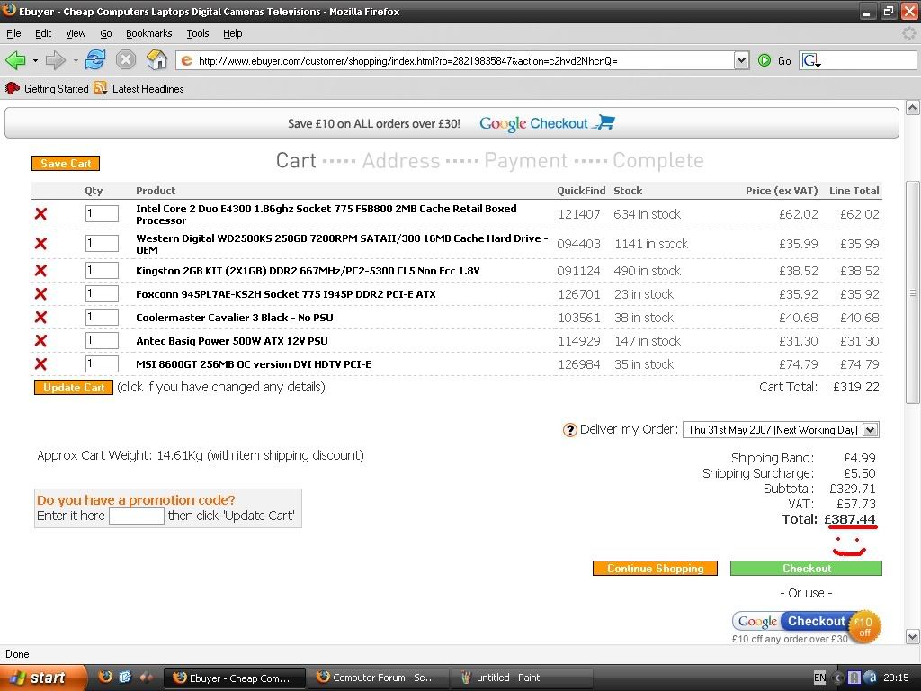Remove the Intel Core 2 Duo item
This screenshot has width=921, height=691.
click(x=40, y=214)
